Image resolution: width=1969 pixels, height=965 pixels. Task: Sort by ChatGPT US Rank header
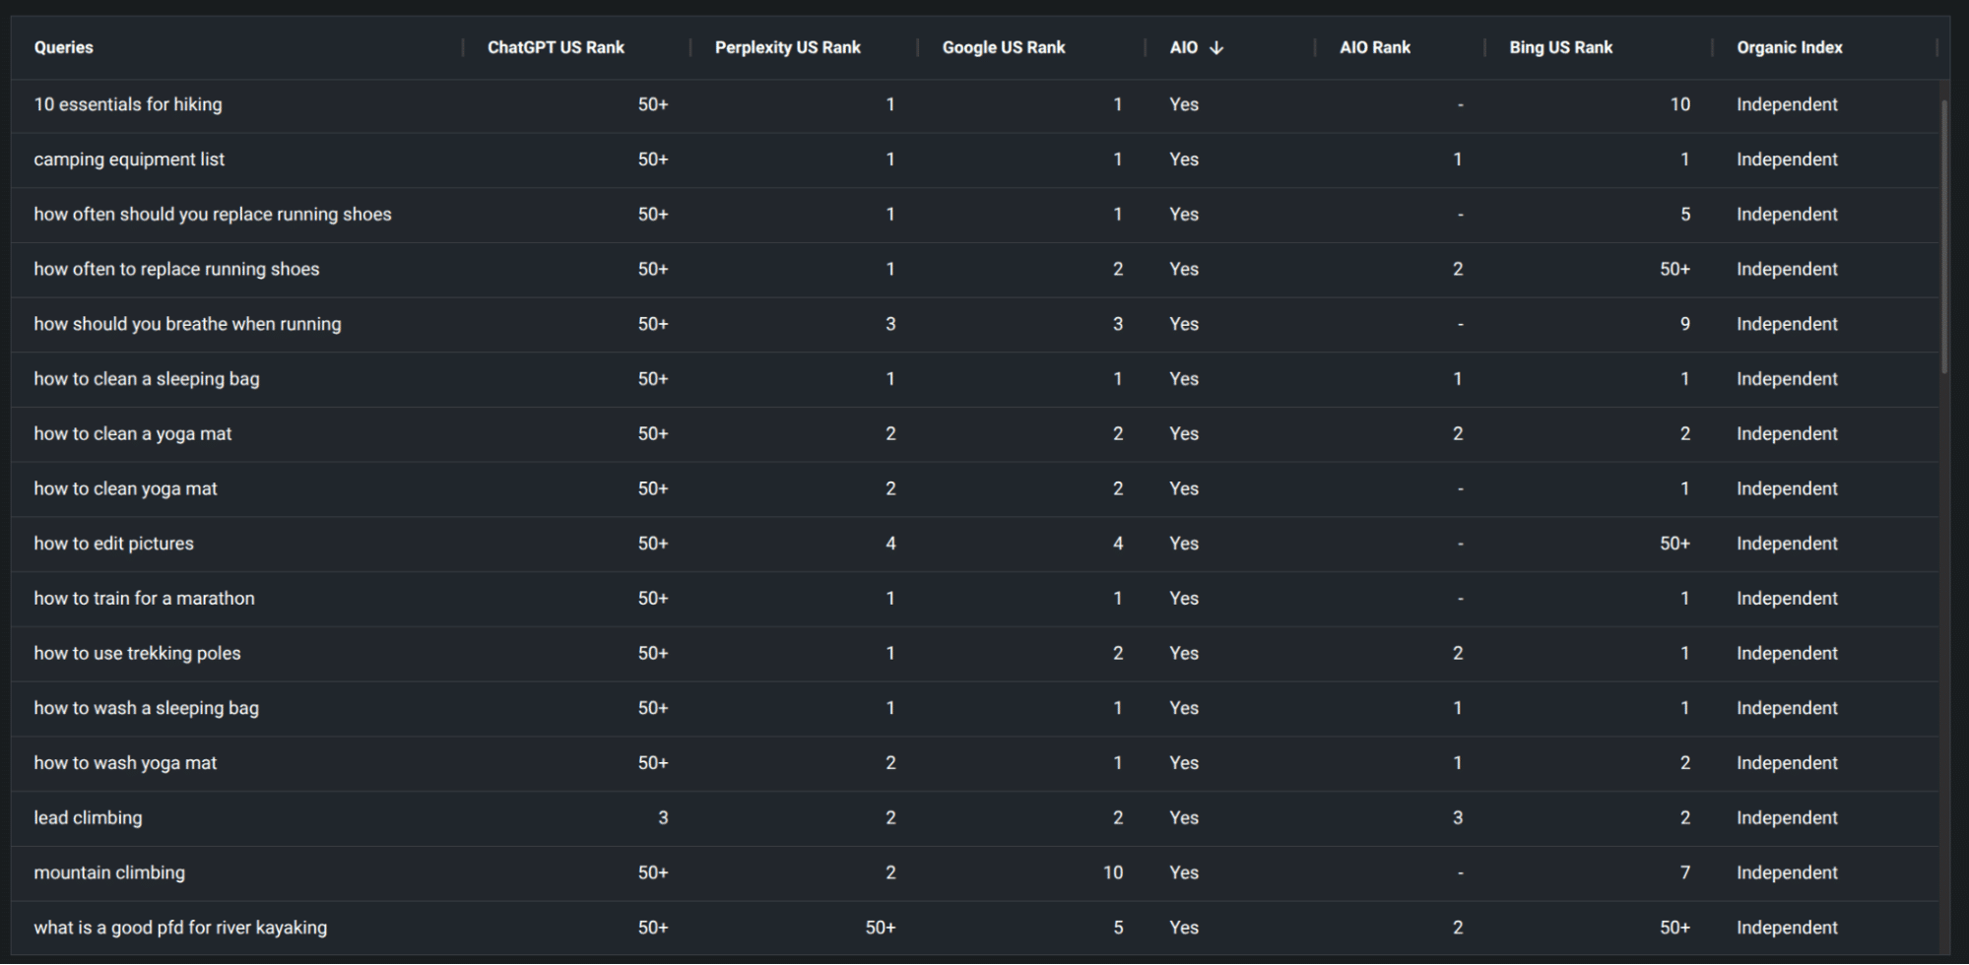(556, 47)
